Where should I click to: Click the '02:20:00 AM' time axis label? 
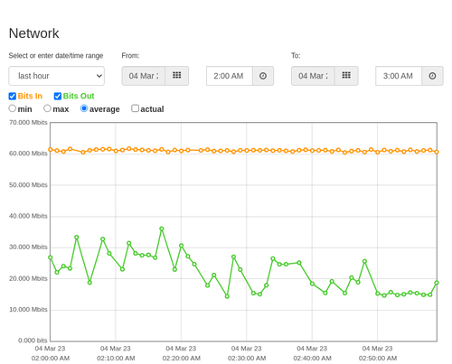pyautogui.click(x=182, y=359)
